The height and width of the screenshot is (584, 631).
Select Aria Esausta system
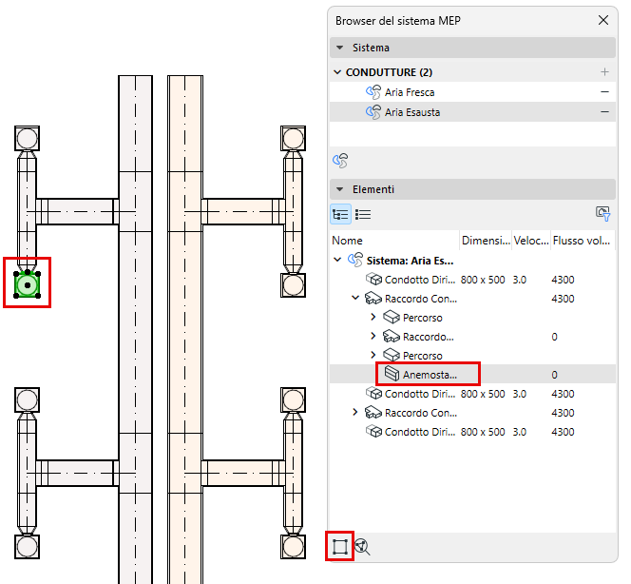472,112
